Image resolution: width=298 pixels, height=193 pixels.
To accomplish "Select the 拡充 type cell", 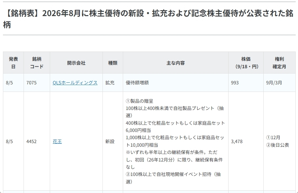I will point(113,83).
